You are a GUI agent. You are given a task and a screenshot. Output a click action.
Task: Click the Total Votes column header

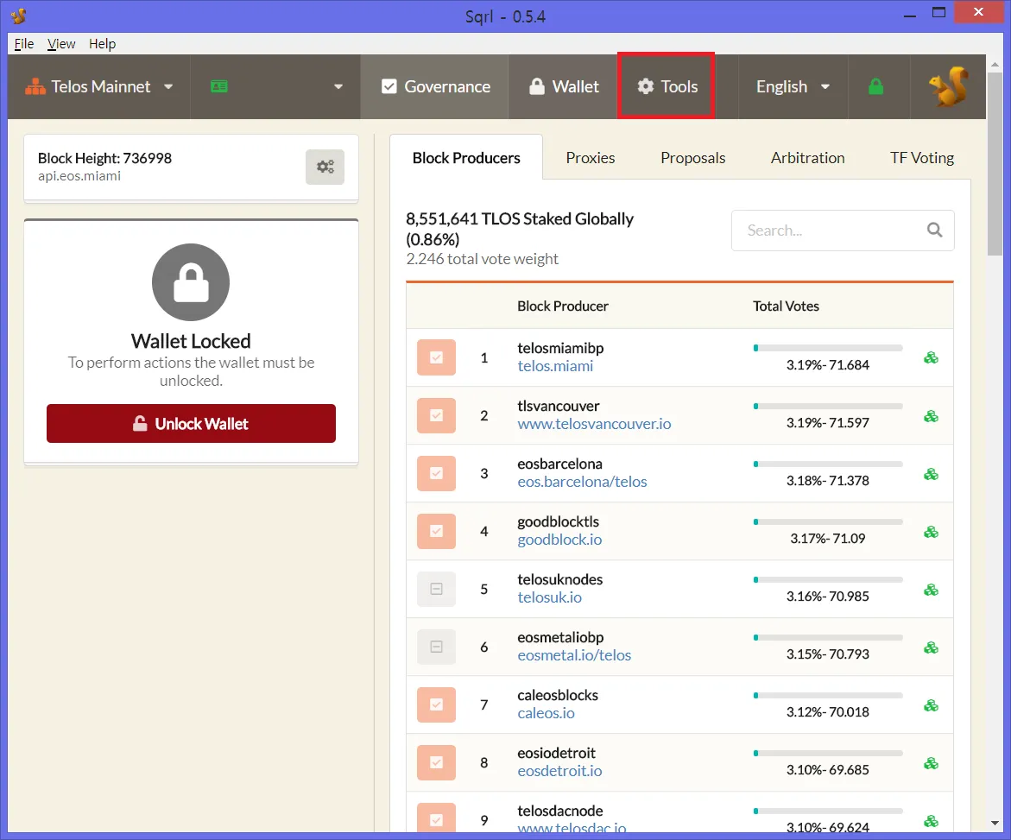click(x=786, y=306)
